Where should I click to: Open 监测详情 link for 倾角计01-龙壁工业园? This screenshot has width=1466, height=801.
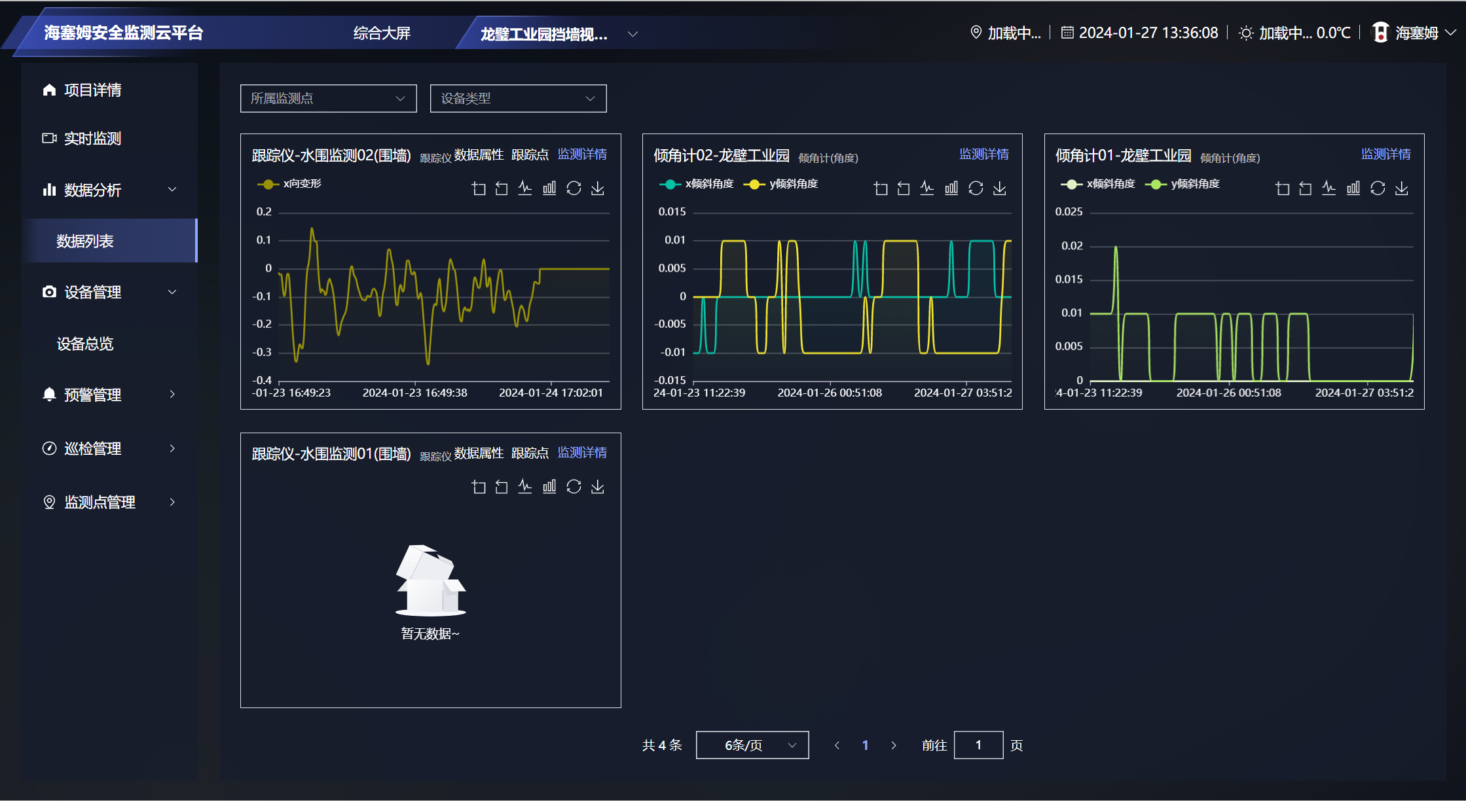point(1386,154)
